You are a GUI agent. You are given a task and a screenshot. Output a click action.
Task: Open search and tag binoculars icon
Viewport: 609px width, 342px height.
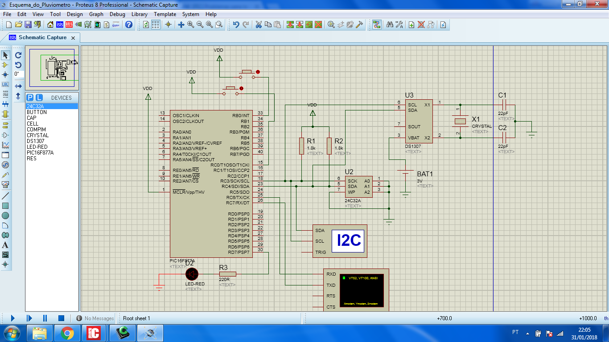click(389, 24)
